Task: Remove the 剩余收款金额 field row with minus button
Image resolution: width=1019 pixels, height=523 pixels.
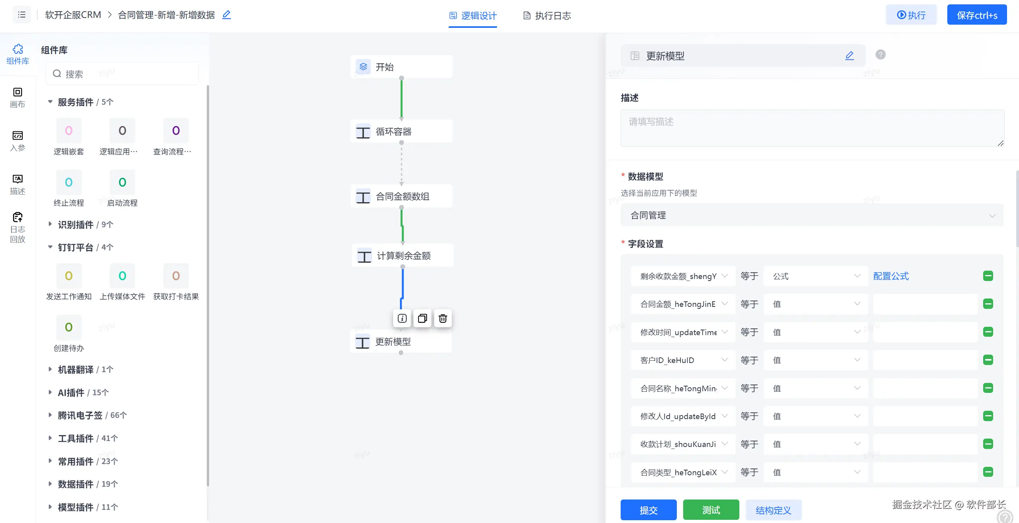Action: 988,276
